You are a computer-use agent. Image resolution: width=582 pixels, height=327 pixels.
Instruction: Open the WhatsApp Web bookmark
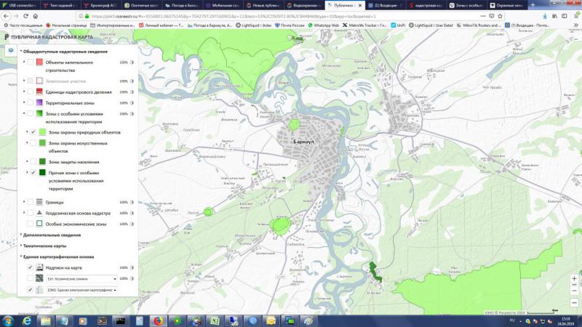(x=323, y=25)
